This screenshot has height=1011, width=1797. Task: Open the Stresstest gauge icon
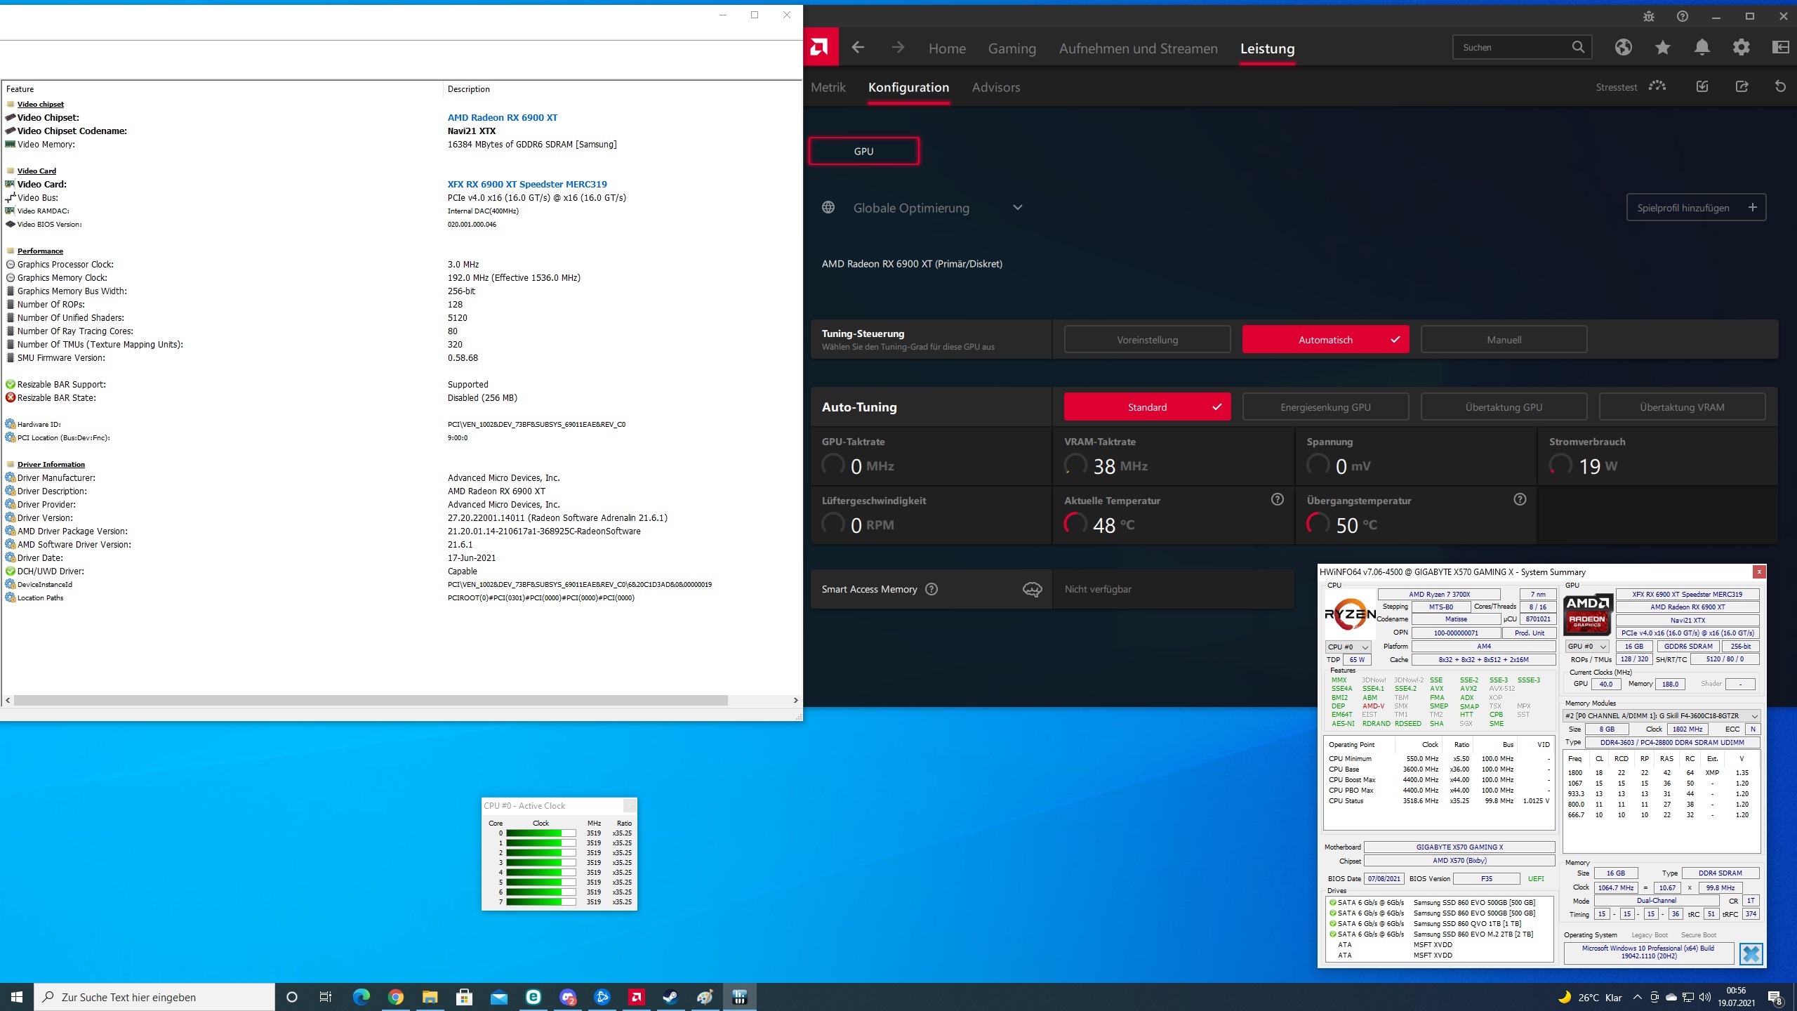[x=1657, y=86]
